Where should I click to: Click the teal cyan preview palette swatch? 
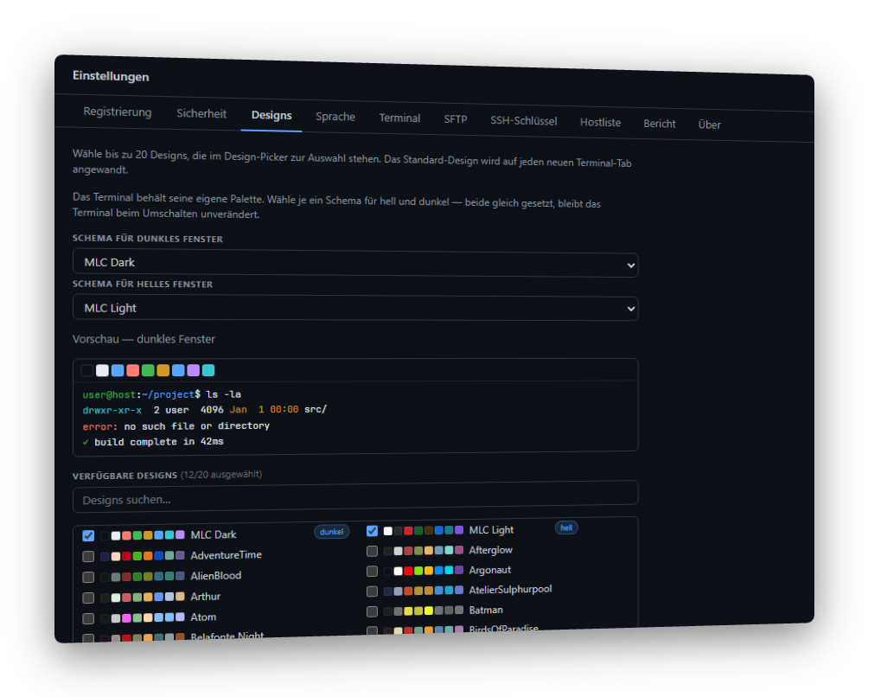coord(208,371)
